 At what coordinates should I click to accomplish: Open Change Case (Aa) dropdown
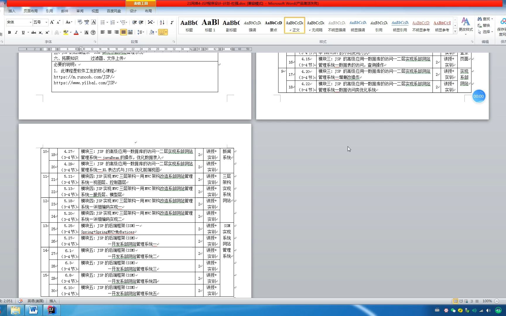(69, 22)
